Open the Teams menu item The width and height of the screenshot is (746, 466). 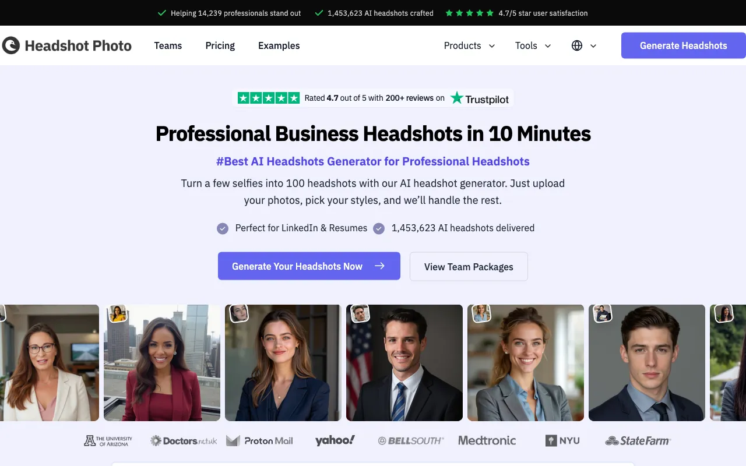coord(168,45)
